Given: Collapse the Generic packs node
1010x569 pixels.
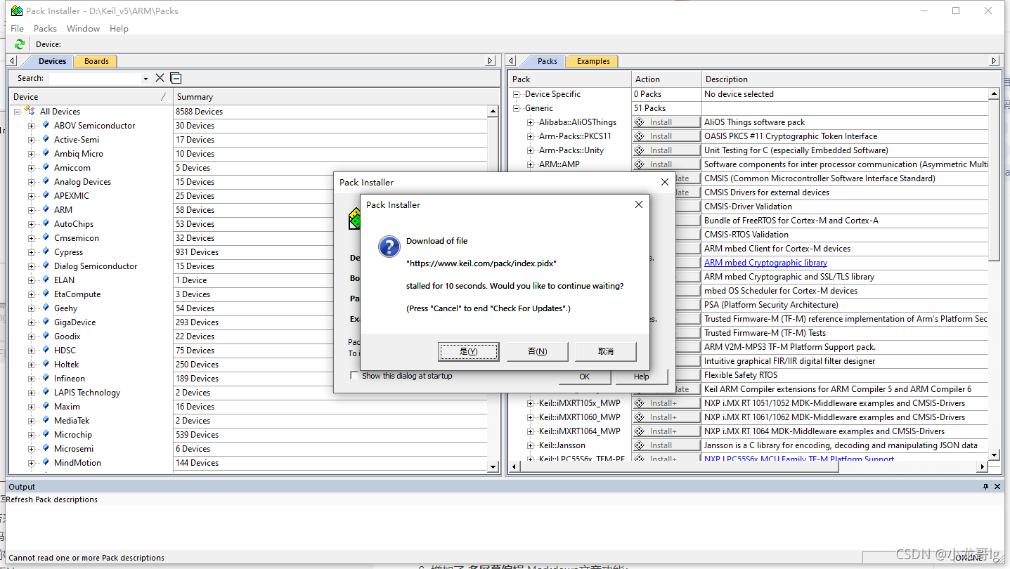Looking at the screenshot, I should pos(516,108).
